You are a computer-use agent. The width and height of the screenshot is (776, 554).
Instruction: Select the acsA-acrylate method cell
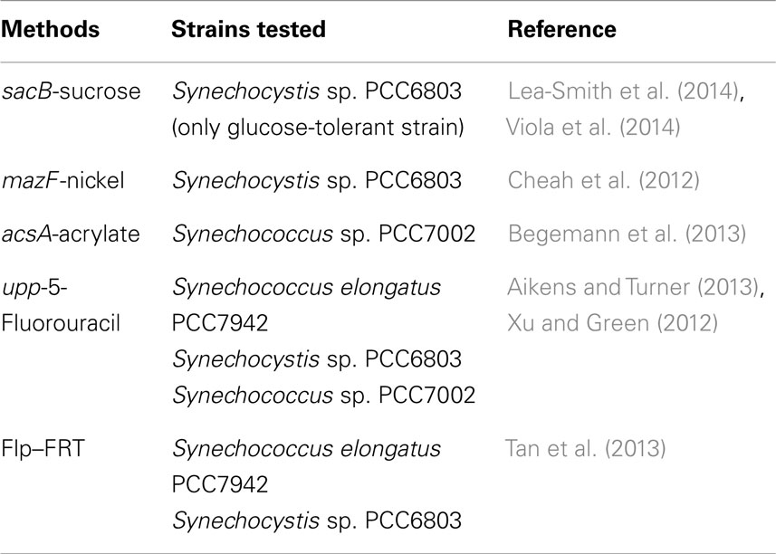click(x=71, y=234)
